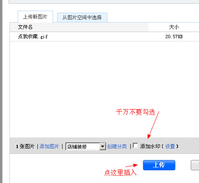Select the 点我收藏.gif file row
Image resolution: width=199 pixels, height=183 pixels.
point(104,37)
